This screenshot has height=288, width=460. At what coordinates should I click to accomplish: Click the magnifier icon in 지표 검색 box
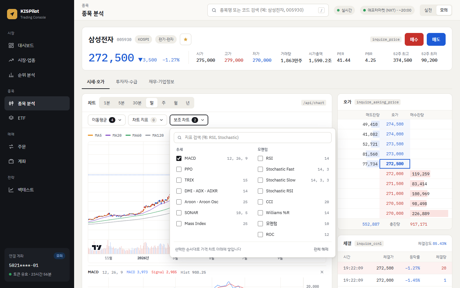(180, 138)
